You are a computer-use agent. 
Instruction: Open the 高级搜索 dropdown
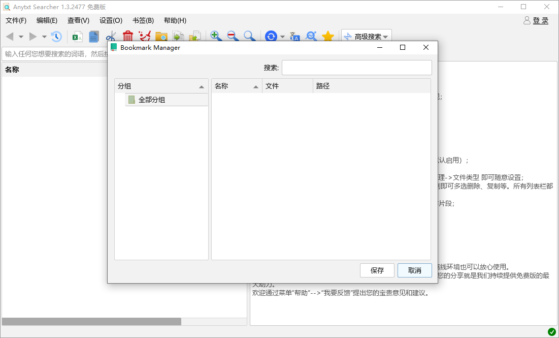pyautogui.click(x=366, y=36)
